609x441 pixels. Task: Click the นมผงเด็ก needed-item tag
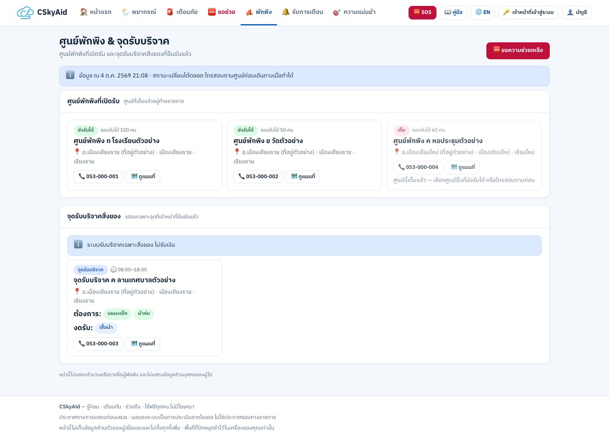tap(118, 314)
